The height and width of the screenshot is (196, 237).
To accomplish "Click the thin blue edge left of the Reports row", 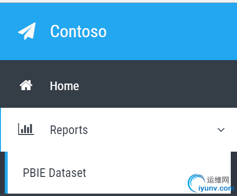I will 0,130.
